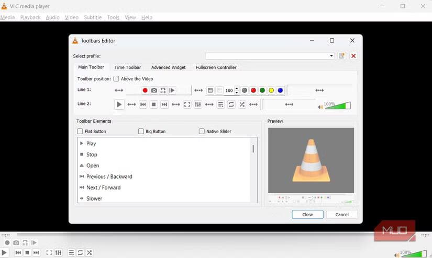Click the red teletext circle in Line 1

pyautogui.click(x=253, y=90)
